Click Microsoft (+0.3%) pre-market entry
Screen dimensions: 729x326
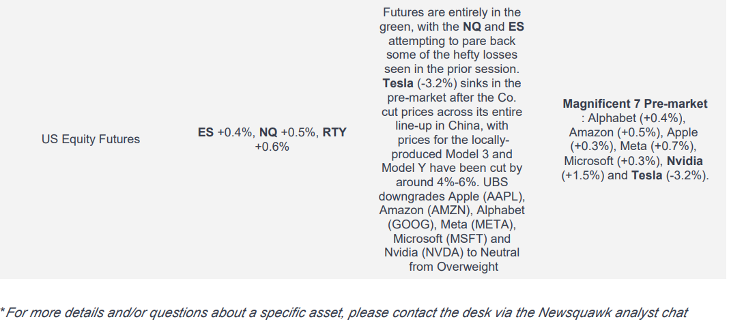click(611, 161)
